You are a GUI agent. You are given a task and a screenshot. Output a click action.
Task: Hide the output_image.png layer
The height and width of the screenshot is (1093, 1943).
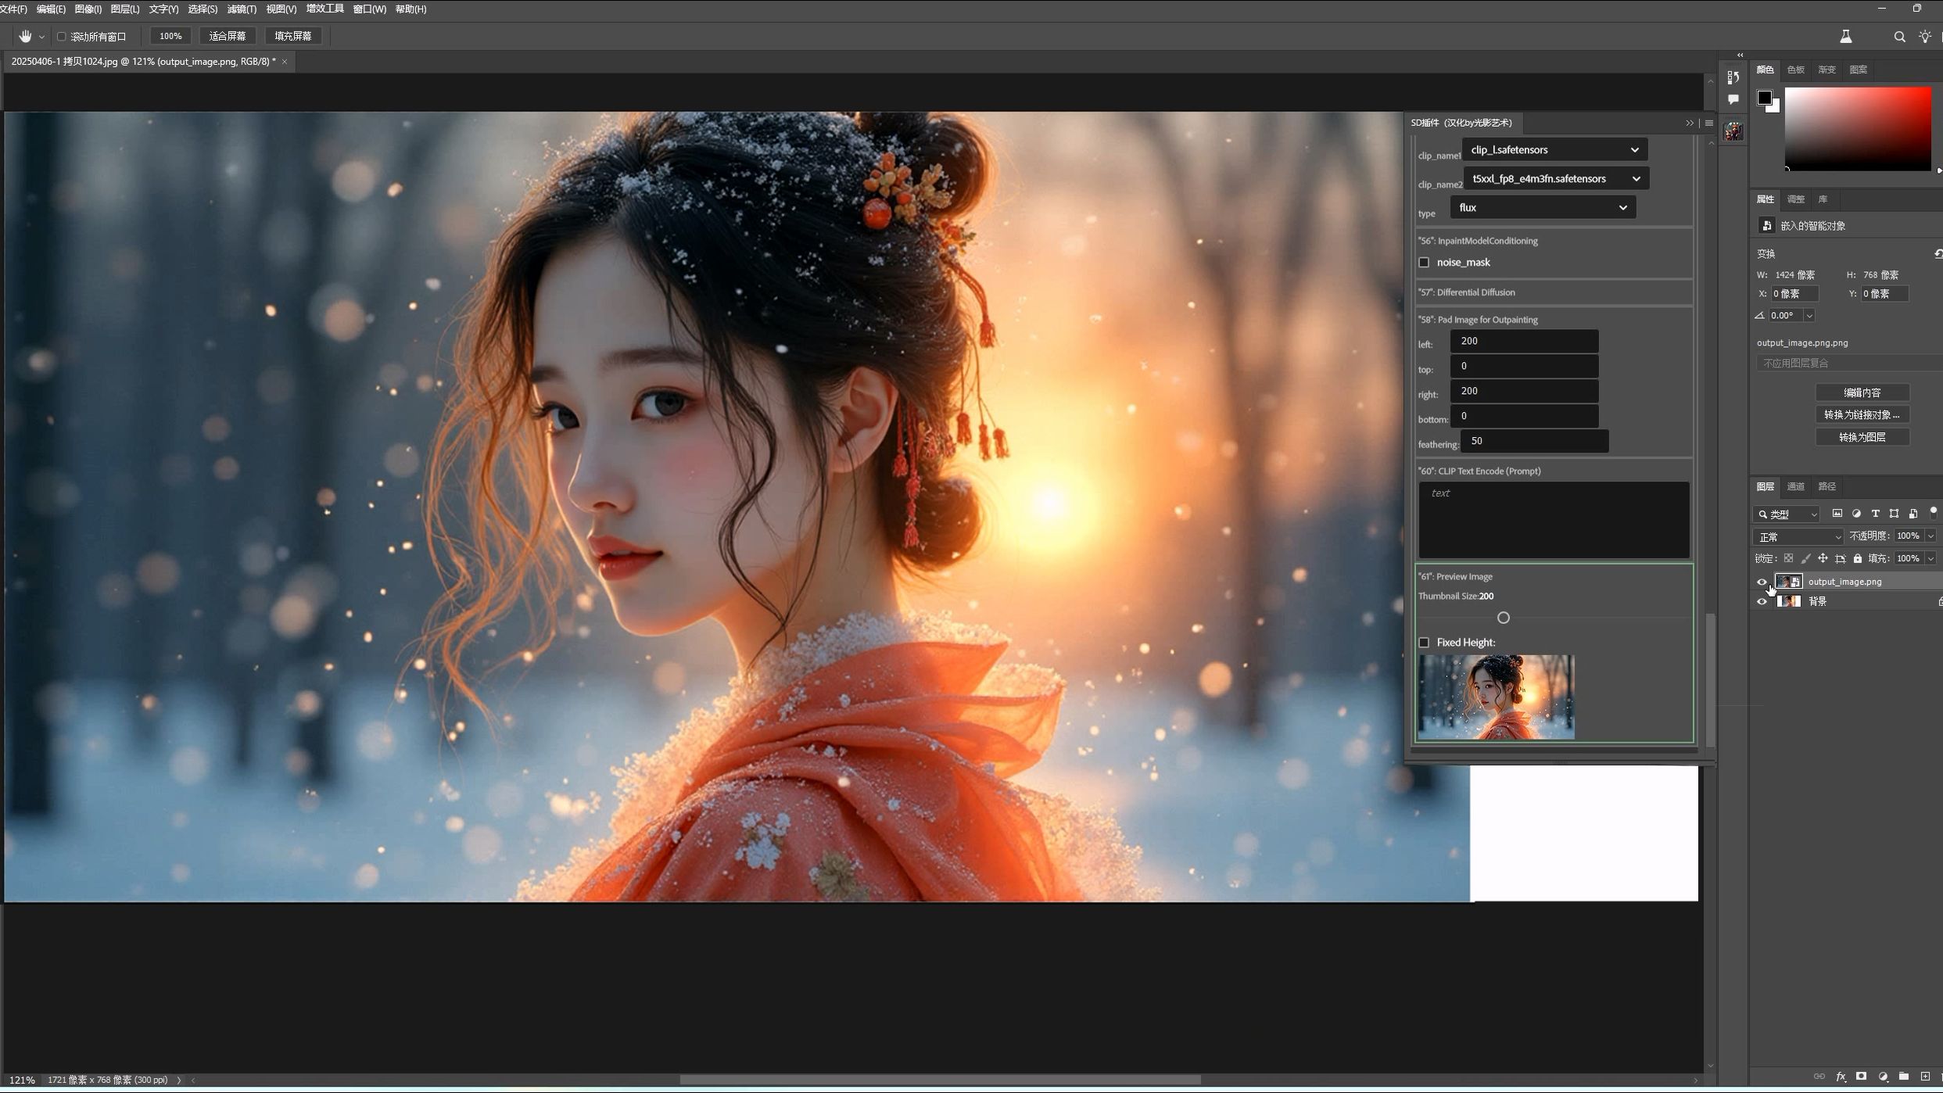[x=1762, y=582]
